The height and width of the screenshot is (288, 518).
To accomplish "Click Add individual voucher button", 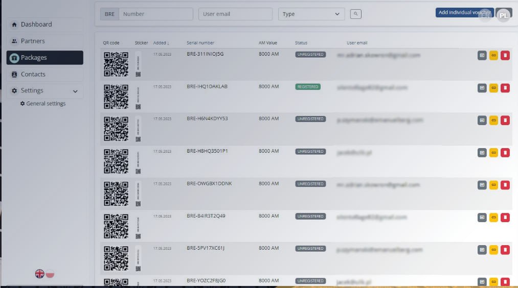I will pyautogui.click(x=464, y=12).
